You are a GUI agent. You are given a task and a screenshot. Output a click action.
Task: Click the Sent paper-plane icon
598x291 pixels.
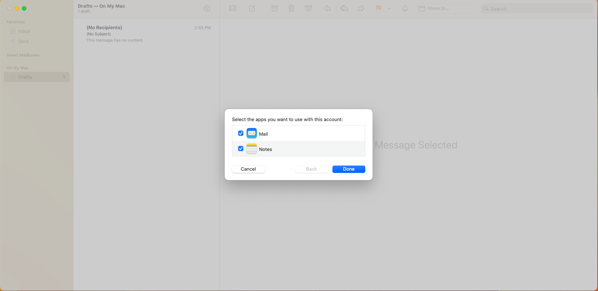click(x=13, y=42)
